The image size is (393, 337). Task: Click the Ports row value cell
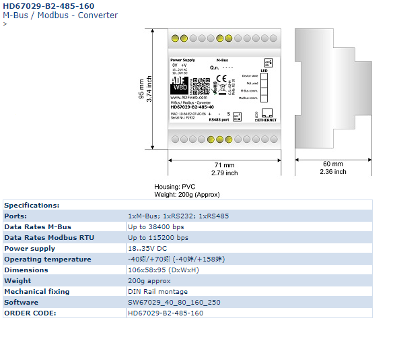(x=250, y=216)
